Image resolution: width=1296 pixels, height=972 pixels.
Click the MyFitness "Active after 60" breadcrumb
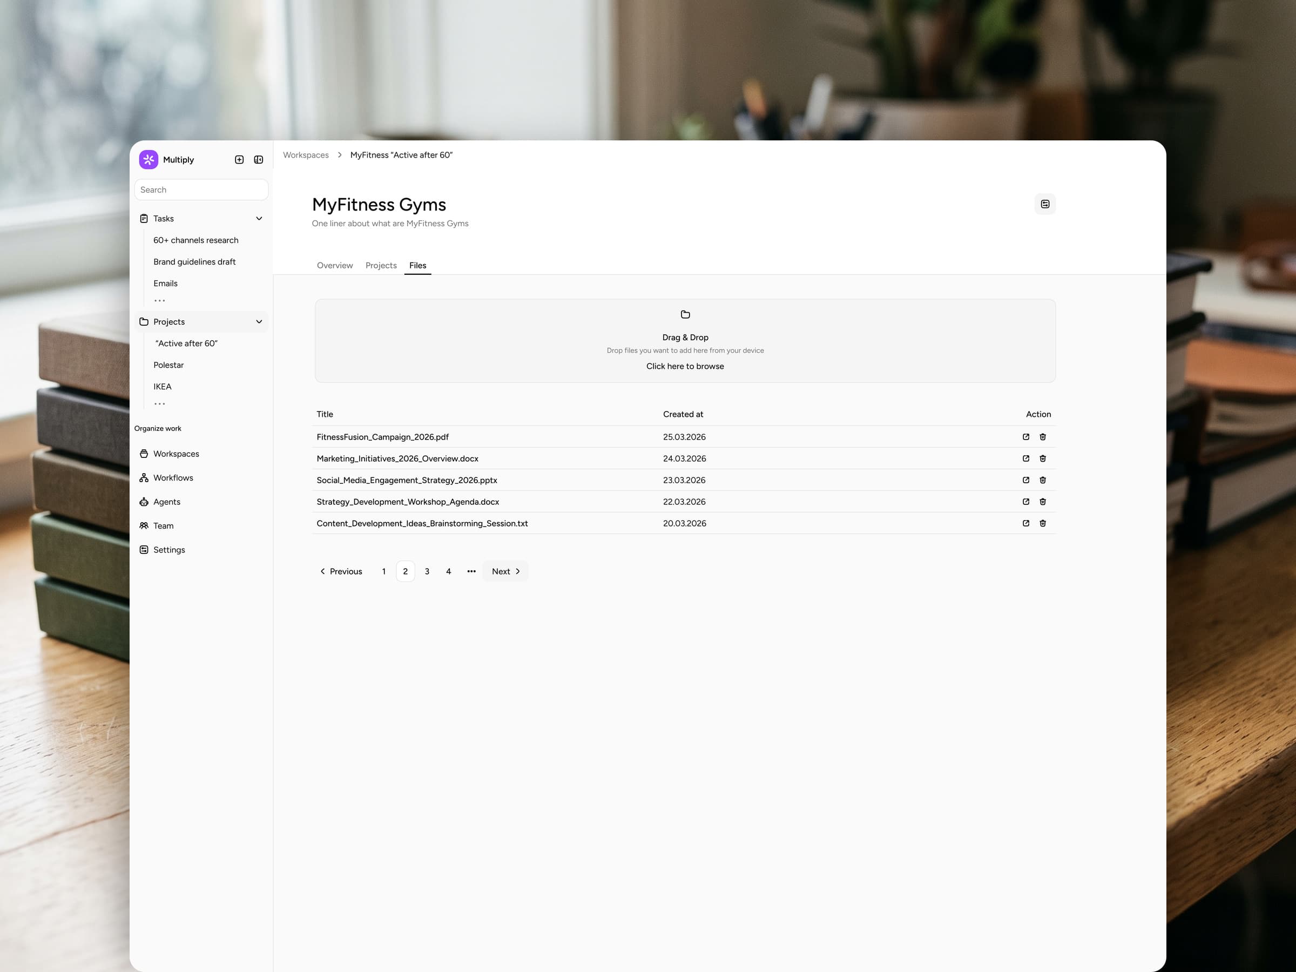pos(401,156)
